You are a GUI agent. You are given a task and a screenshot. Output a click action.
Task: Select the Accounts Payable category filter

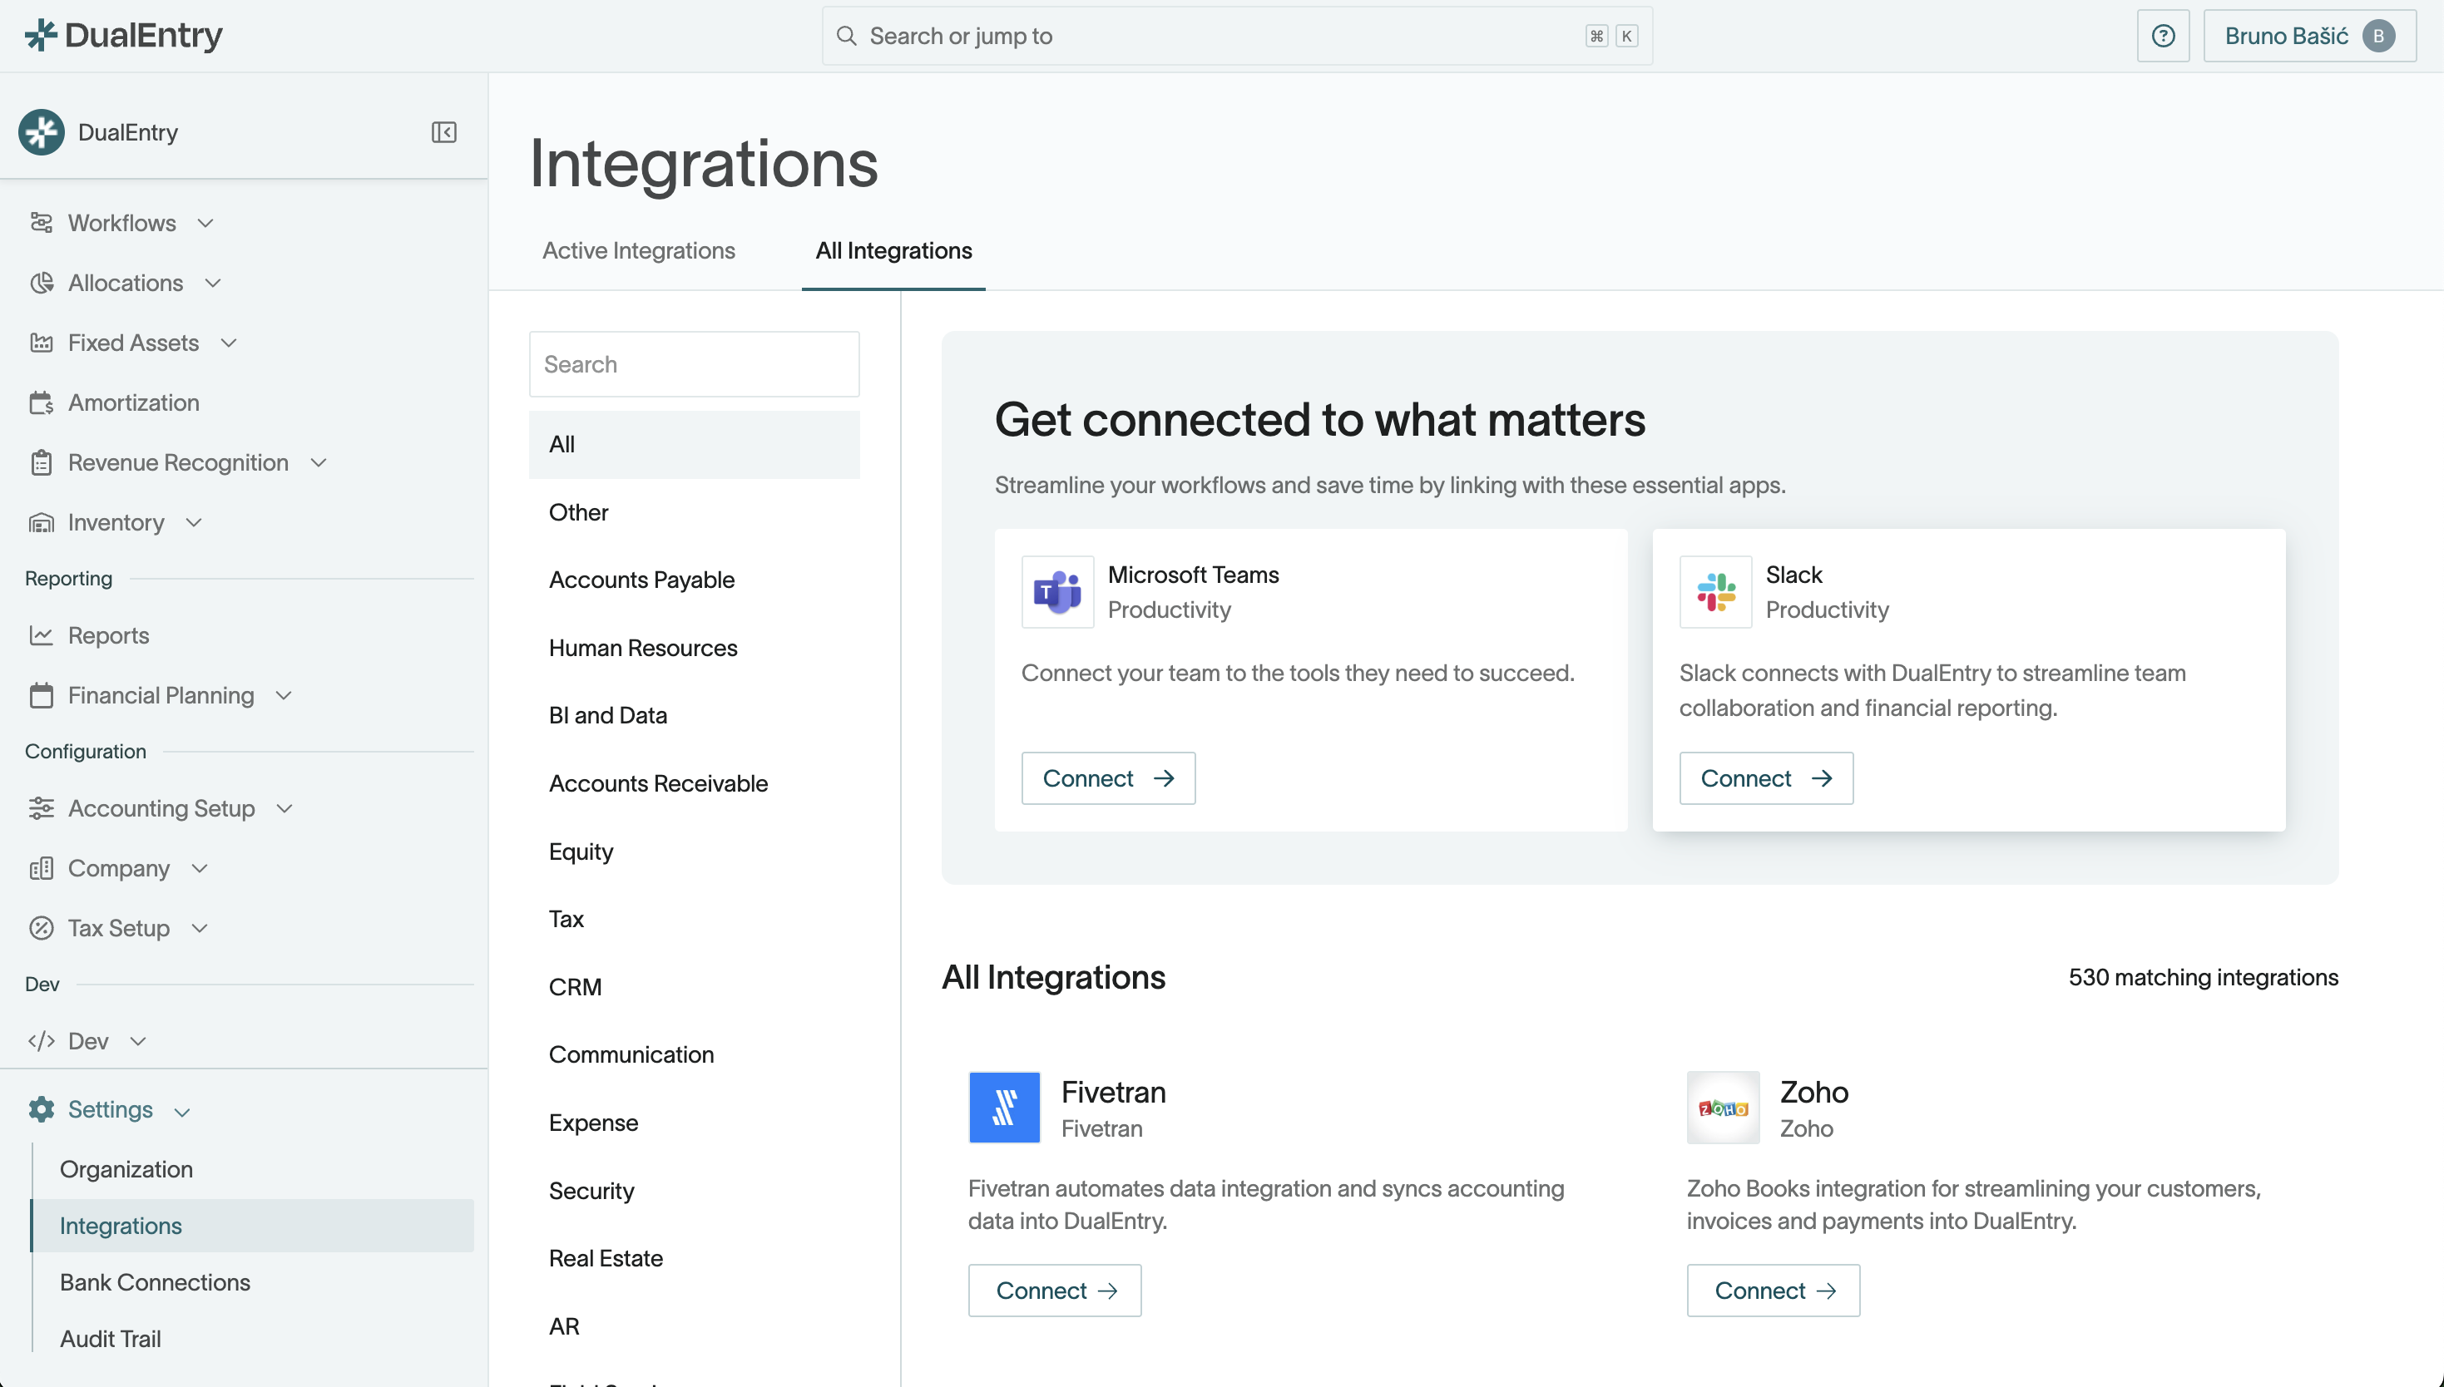(641, 580)
